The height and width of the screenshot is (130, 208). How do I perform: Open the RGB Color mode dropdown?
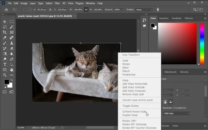177,113
